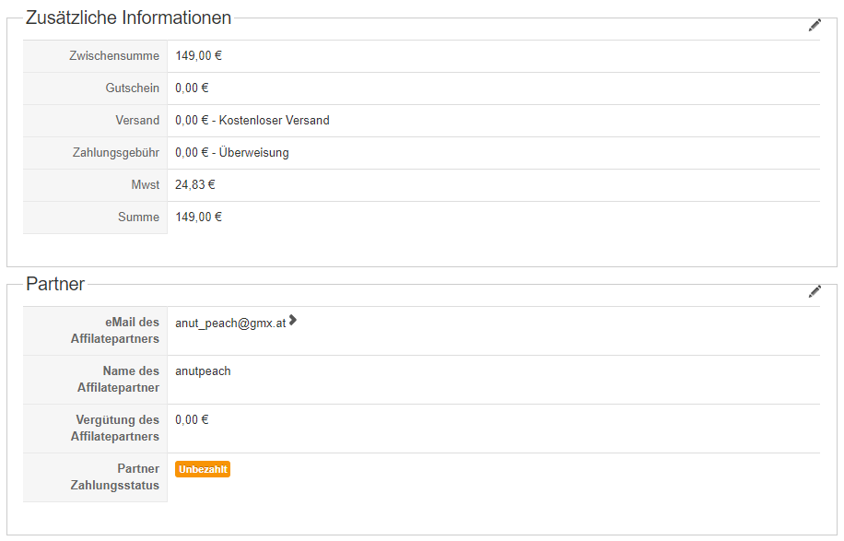The width and height of the screenshot is (844, 541).
Task: Click the Summe total 149,00 €
Action: tap(198, 218)
